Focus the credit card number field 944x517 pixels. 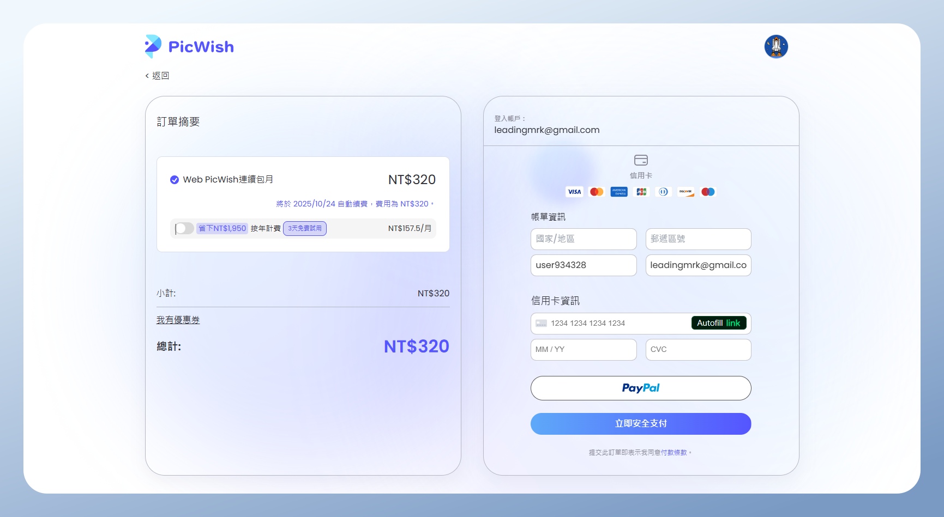611,324
